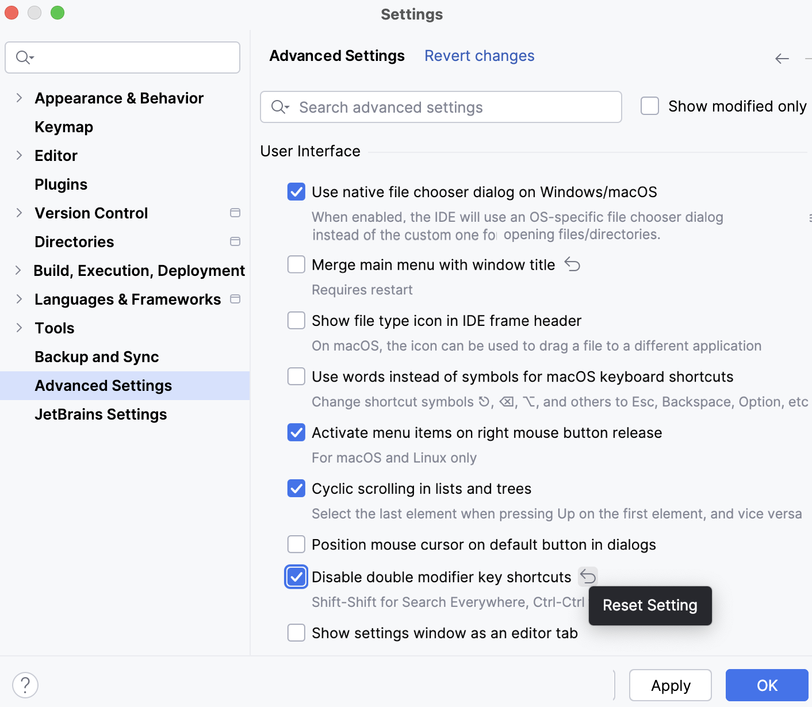Click the page icon beside Languages & Frameworks
This screenshot has height=707, width=812.
[235, 299]
